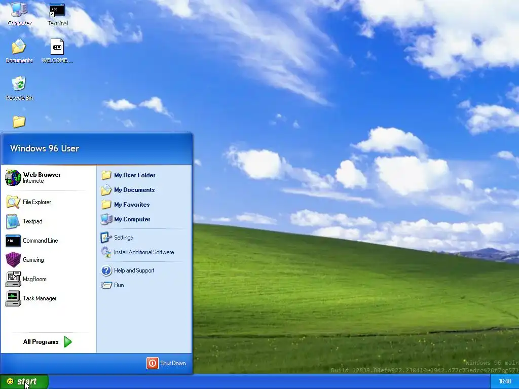Launch the Terminal desktop shortcut
This screenshot has height=389, width=519.
(57, 14)
